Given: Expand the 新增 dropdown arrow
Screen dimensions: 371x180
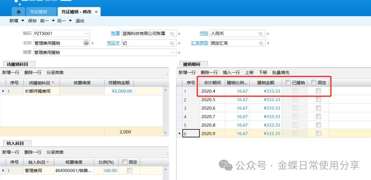Looking at the screenshot, I should click(x=23, y=21).
